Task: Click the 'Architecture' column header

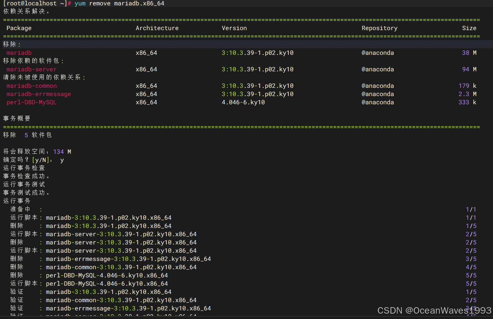Action: pyautogui.click(x=157, y=28)
